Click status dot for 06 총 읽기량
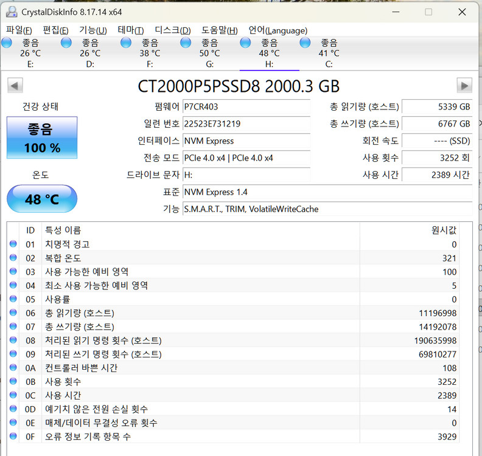482x456 pixels. [x=13, y=313]
